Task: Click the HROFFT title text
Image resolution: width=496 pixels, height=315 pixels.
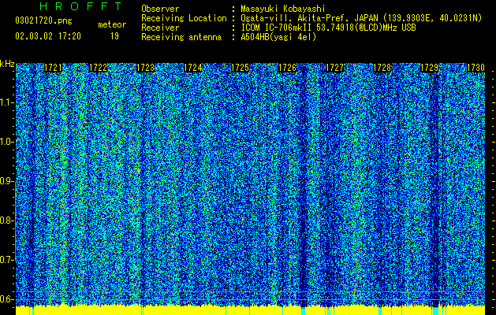Action: pos(81,6)
